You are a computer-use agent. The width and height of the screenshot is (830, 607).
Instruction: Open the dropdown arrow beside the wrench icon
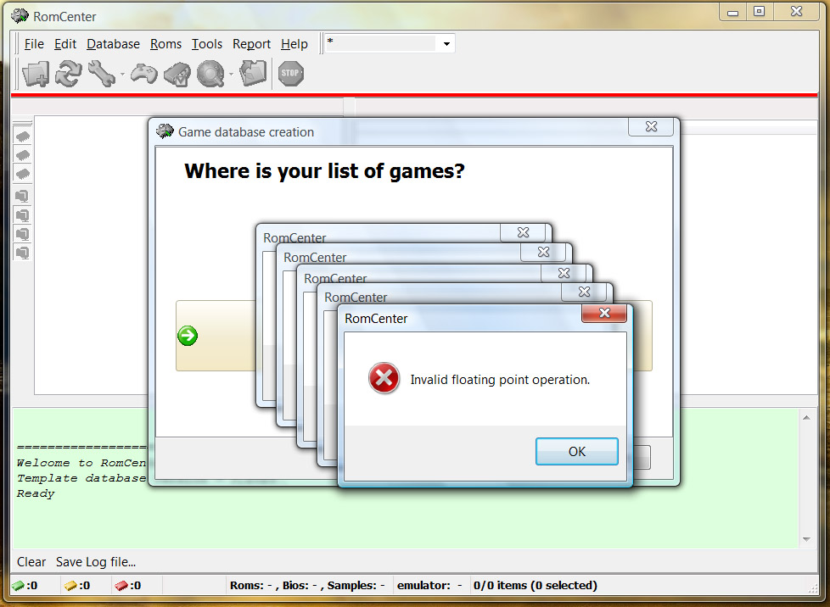pyautogui.click(x=122, y=74)
